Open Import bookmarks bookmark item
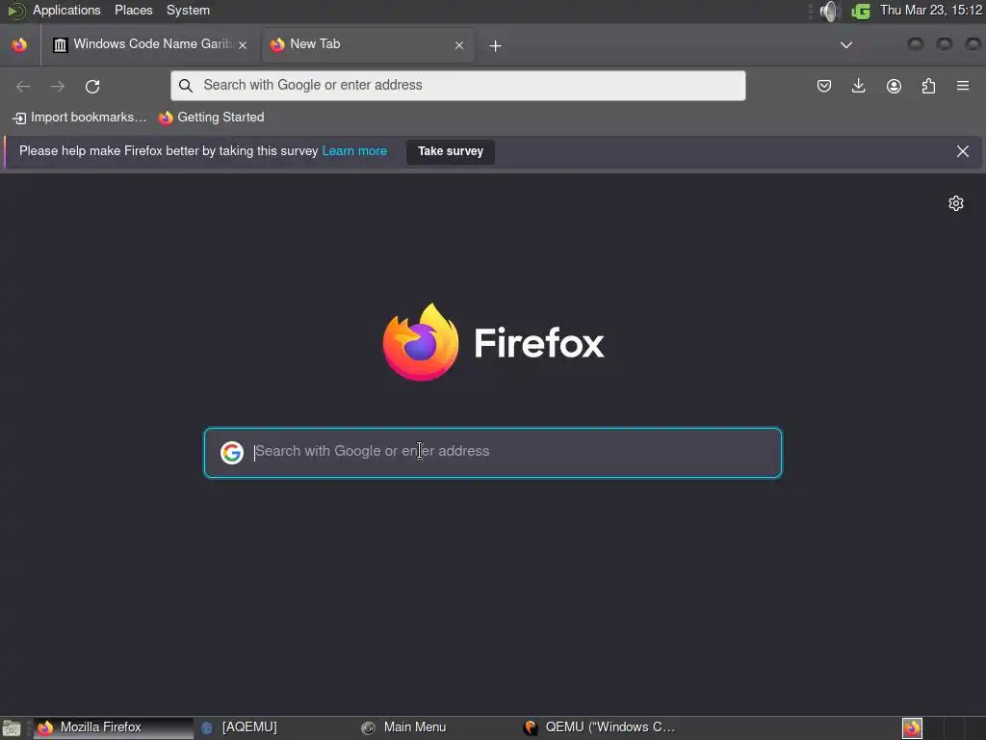 (x=79, y=118)
